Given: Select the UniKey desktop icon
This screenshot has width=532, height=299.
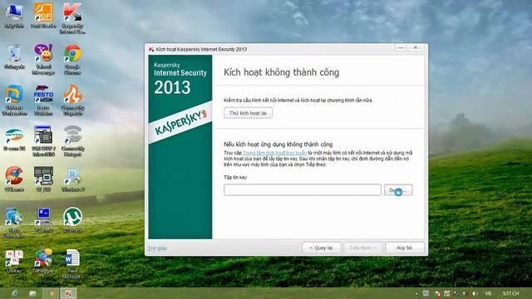Looking at the screenshot, I should [14, 261].
